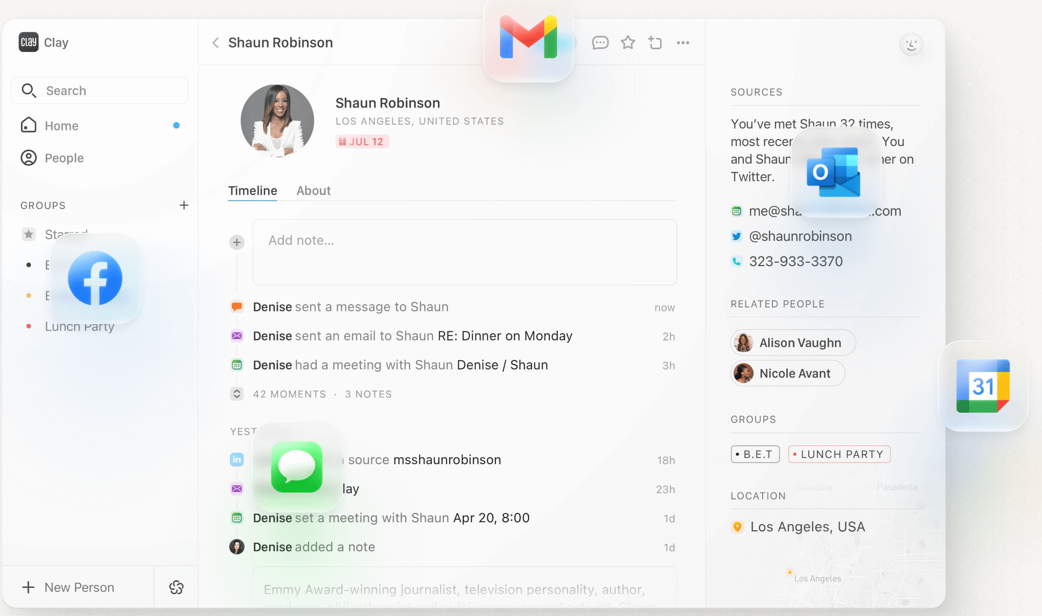Click the New Person button

click(x=69, y=587)
